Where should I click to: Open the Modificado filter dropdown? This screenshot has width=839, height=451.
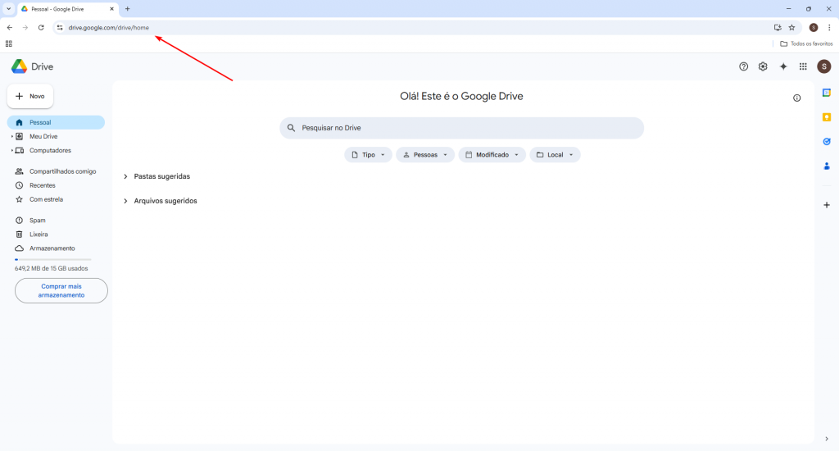point(492,155)
